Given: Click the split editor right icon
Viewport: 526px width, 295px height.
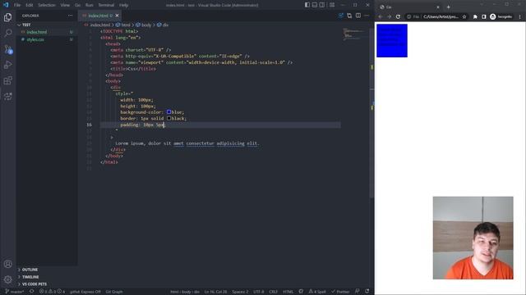Looking at the screenshot, I should click(358, 16).
